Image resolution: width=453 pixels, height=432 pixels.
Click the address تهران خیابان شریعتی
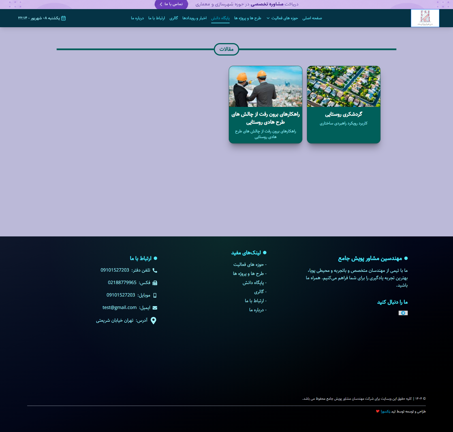click(115, 321)
